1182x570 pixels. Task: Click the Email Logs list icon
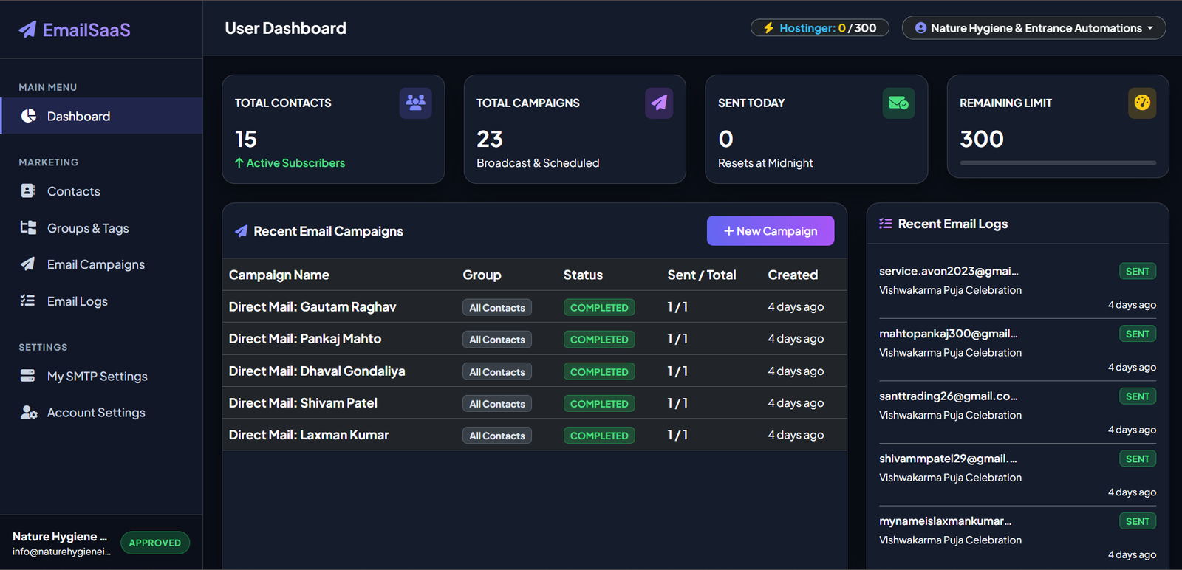tap(28, 301)
